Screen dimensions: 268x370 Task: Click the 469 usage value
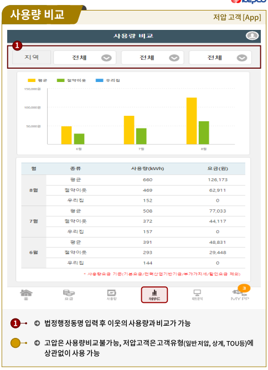click(x=148, y=190)
